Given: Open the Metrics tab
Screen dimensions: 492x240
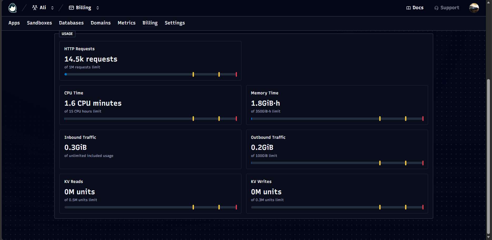Looking at the screenshot, I should click(x=127, y=23).
